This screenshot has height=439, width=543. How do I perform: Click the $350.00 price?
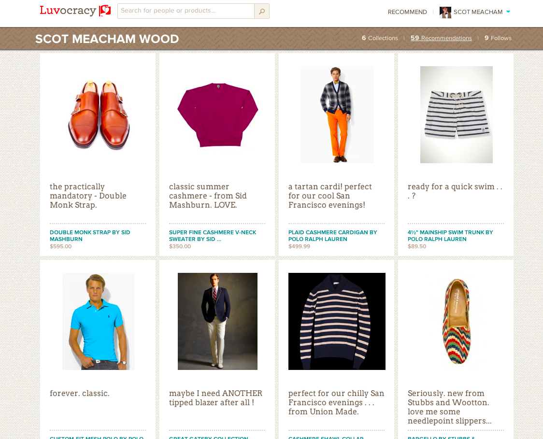pyautogui.click(x=180, y=246)
